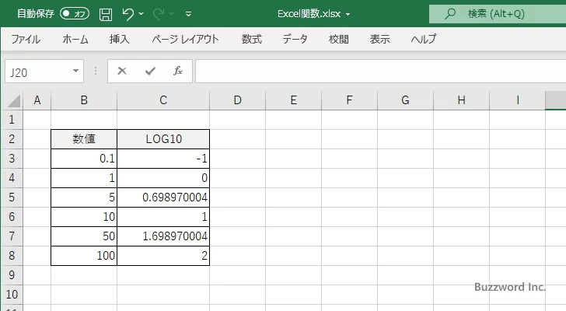The image size is (566, 311).
Task: Select row 10 header
Action: click(x=12, y=295)
